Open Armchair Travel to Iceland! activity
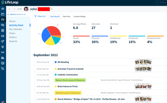Viewport: 167px width, 103px height. [x=70, y=69]
